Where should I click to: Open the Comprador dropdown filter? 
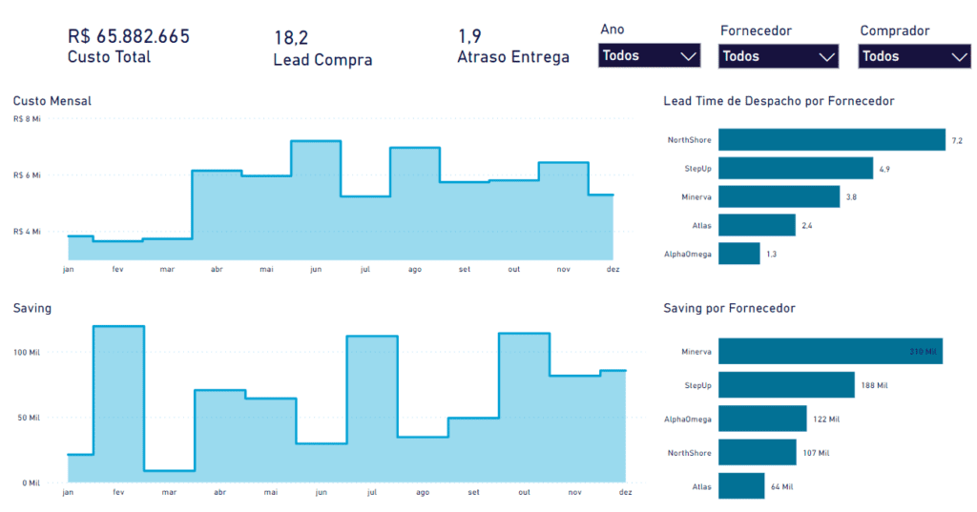click(914, 56)
